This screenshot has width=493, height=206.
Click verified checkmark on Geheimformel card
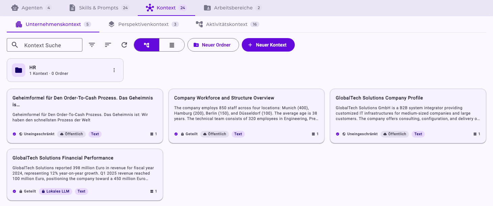tap(15, 134)
